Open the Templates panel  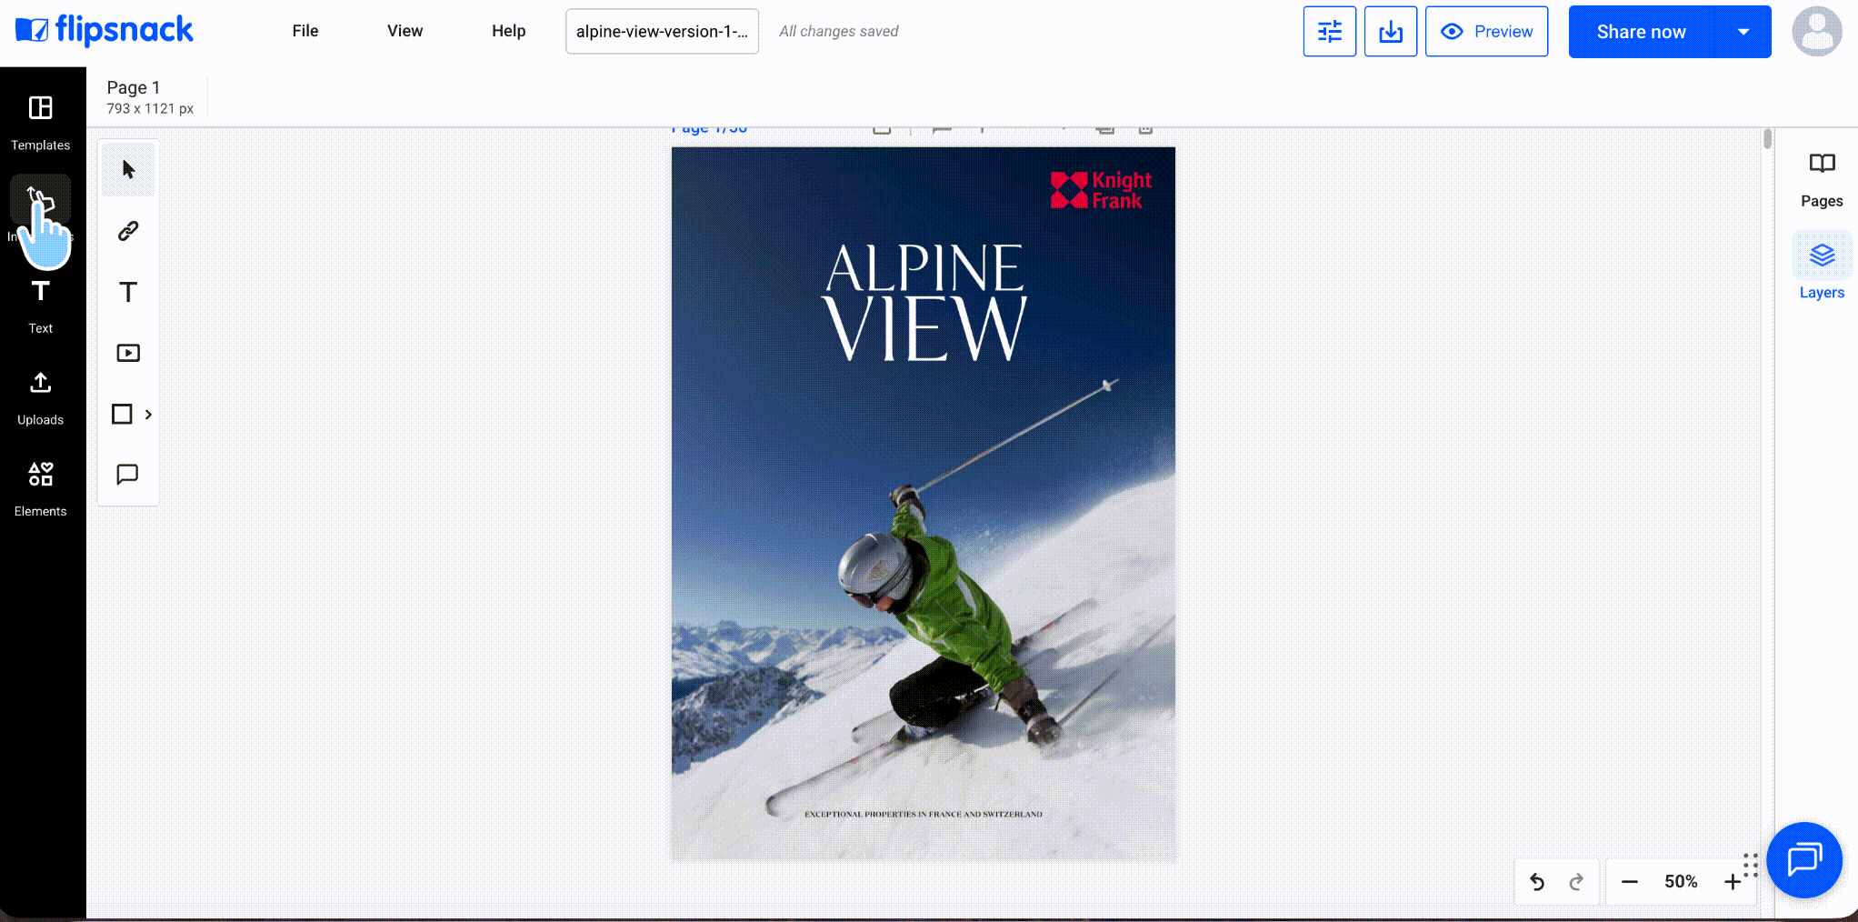click(40, 123)
